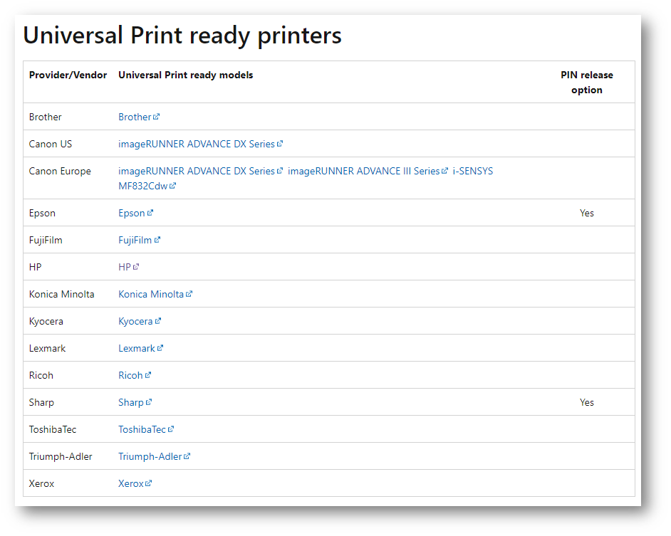This screenshot has width=671, height=536.
Task: Click external-link icon after MF832Cdw
Action: click(x=172, y=186)
